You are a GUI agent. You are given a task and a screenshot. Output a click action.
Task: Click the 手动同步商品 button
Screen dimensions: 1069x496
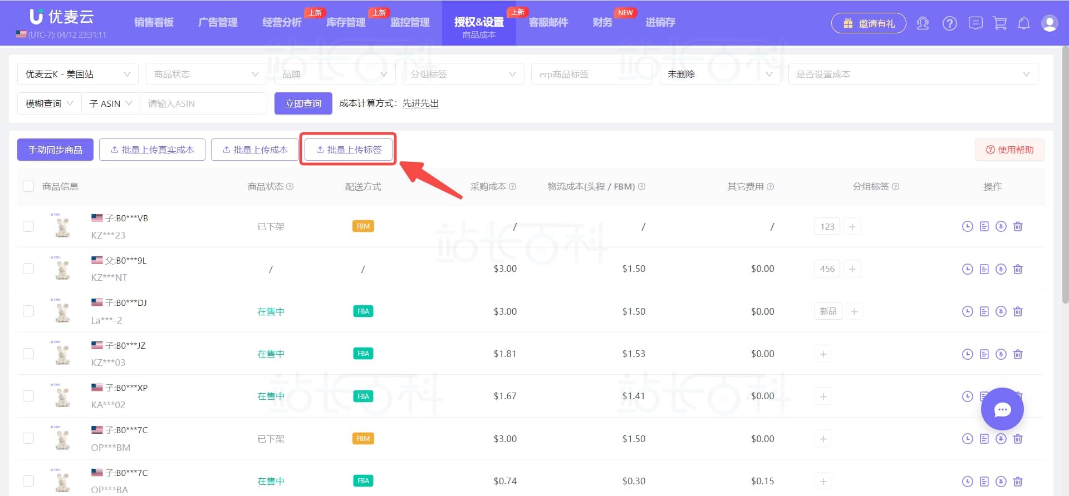pyautogui.click(x=55, y=150)
